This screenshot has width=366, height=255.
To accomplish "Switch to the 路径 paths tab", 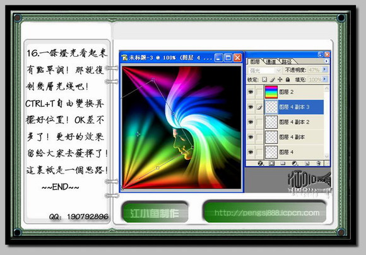I will tap(286, 62).
